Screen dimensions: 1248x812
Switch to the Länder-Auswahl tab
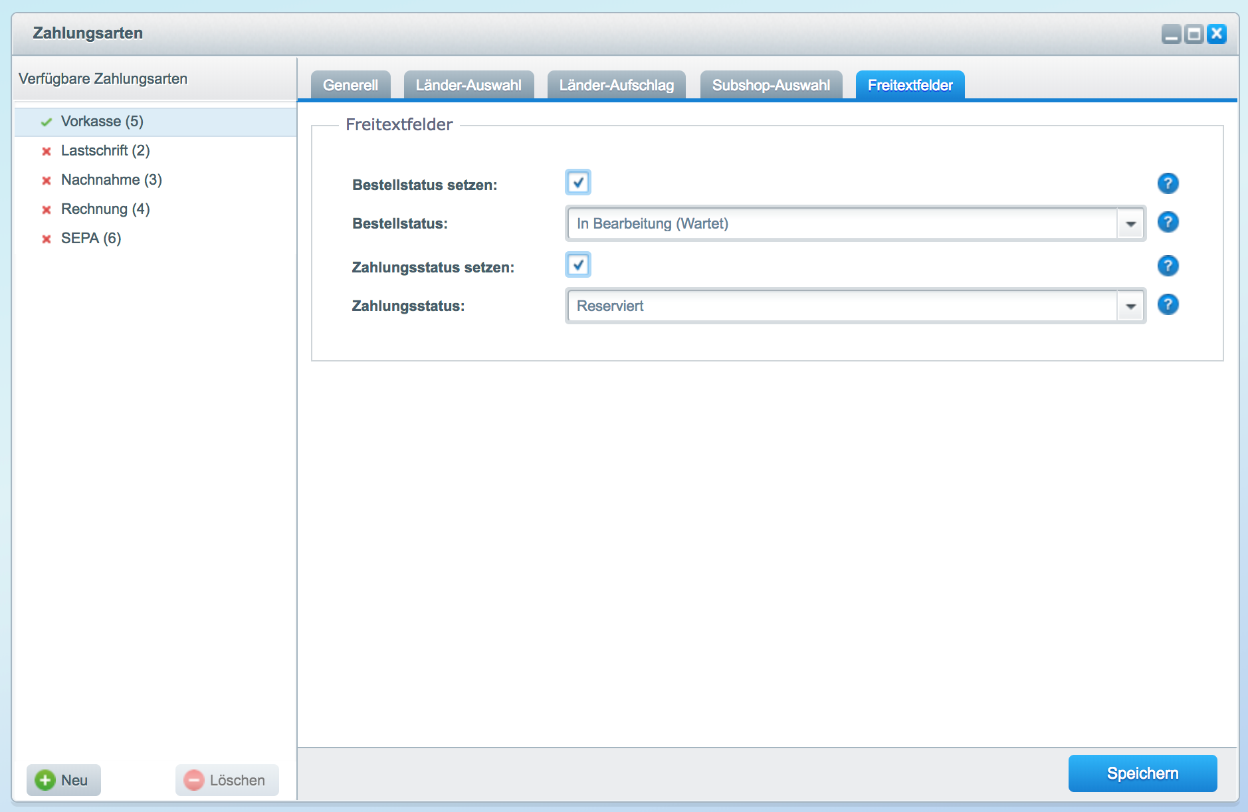point(468,85)
